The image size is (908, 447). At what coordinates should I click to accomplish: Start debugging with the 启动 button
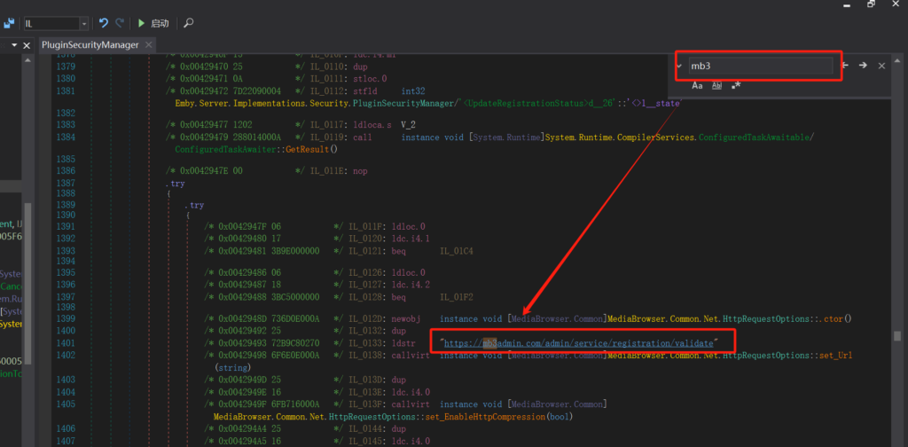click(153, 23)
